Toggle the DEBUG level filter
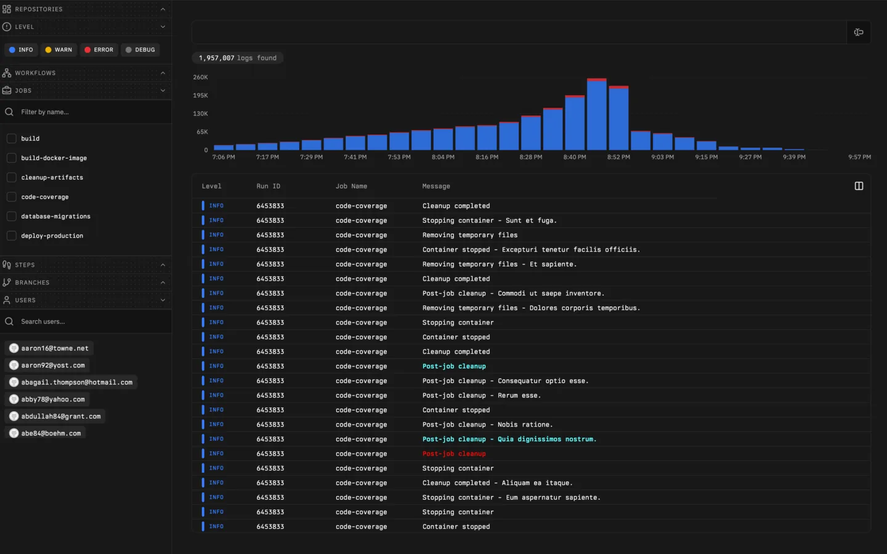887x554 pixels. click(x=140, y=50)
